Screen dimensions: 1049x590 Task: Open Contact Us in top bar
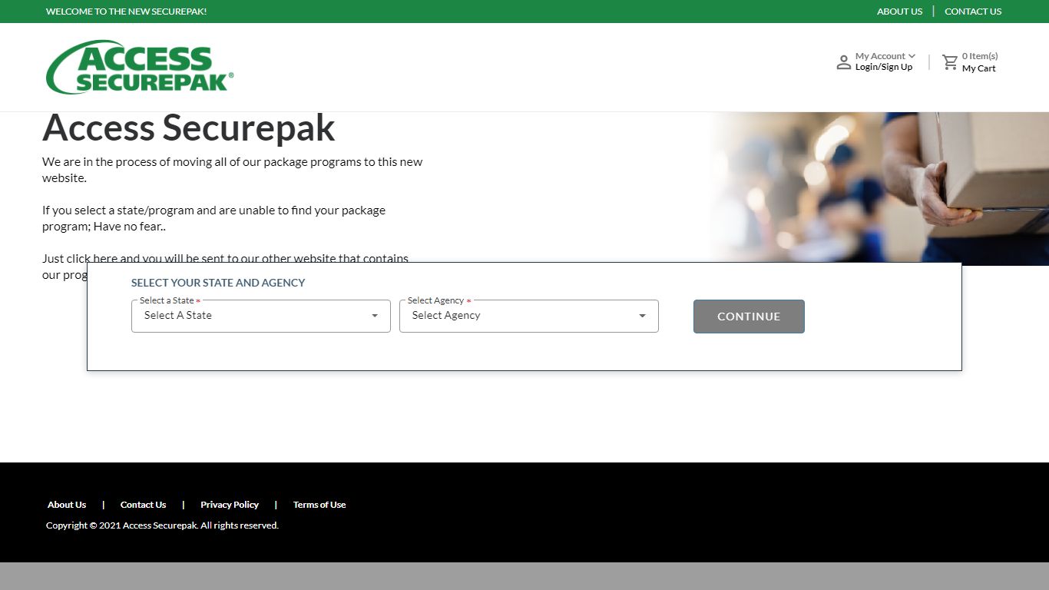tap(973, 12)
